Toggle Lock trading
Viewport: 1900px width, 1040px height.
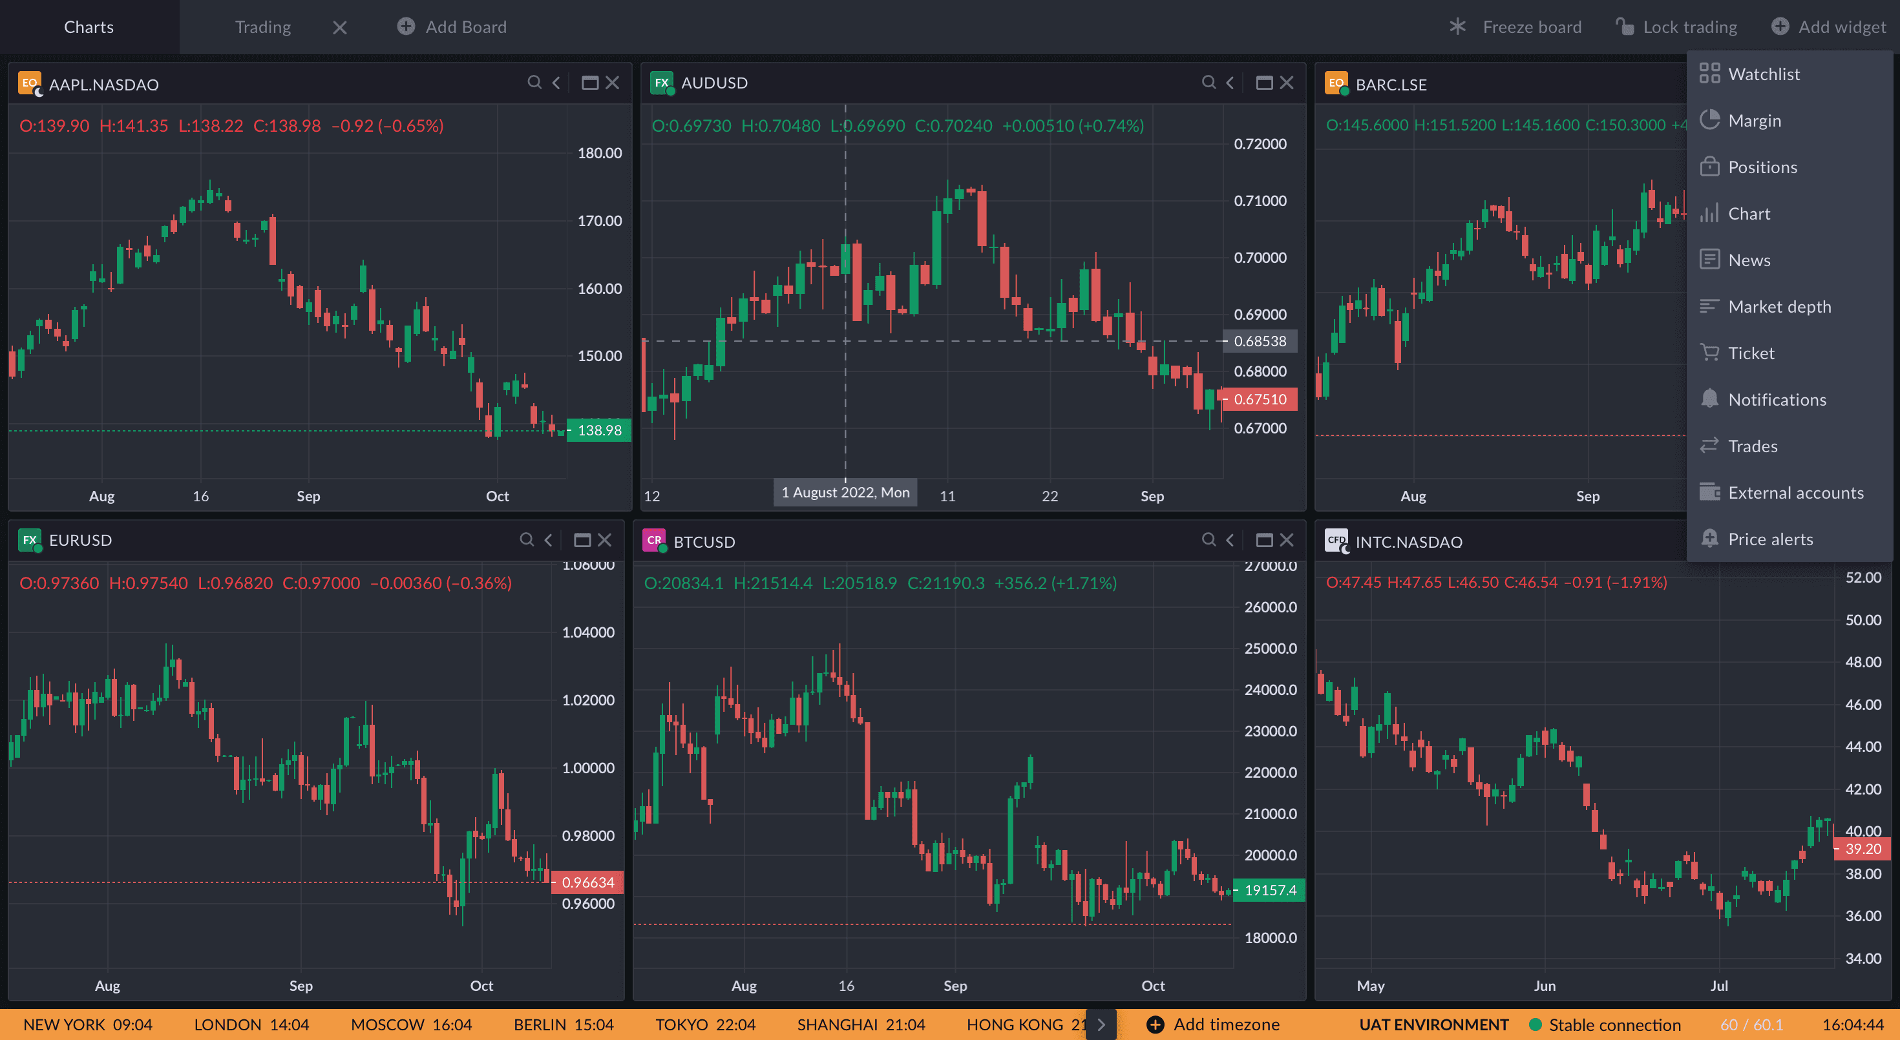(1676, 26)
